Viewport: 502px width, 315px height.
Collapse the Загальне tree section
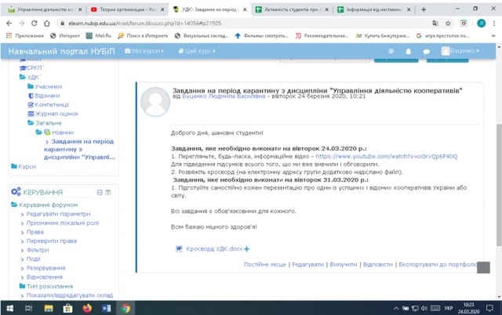pyautogui.click(x=29, y=123)
